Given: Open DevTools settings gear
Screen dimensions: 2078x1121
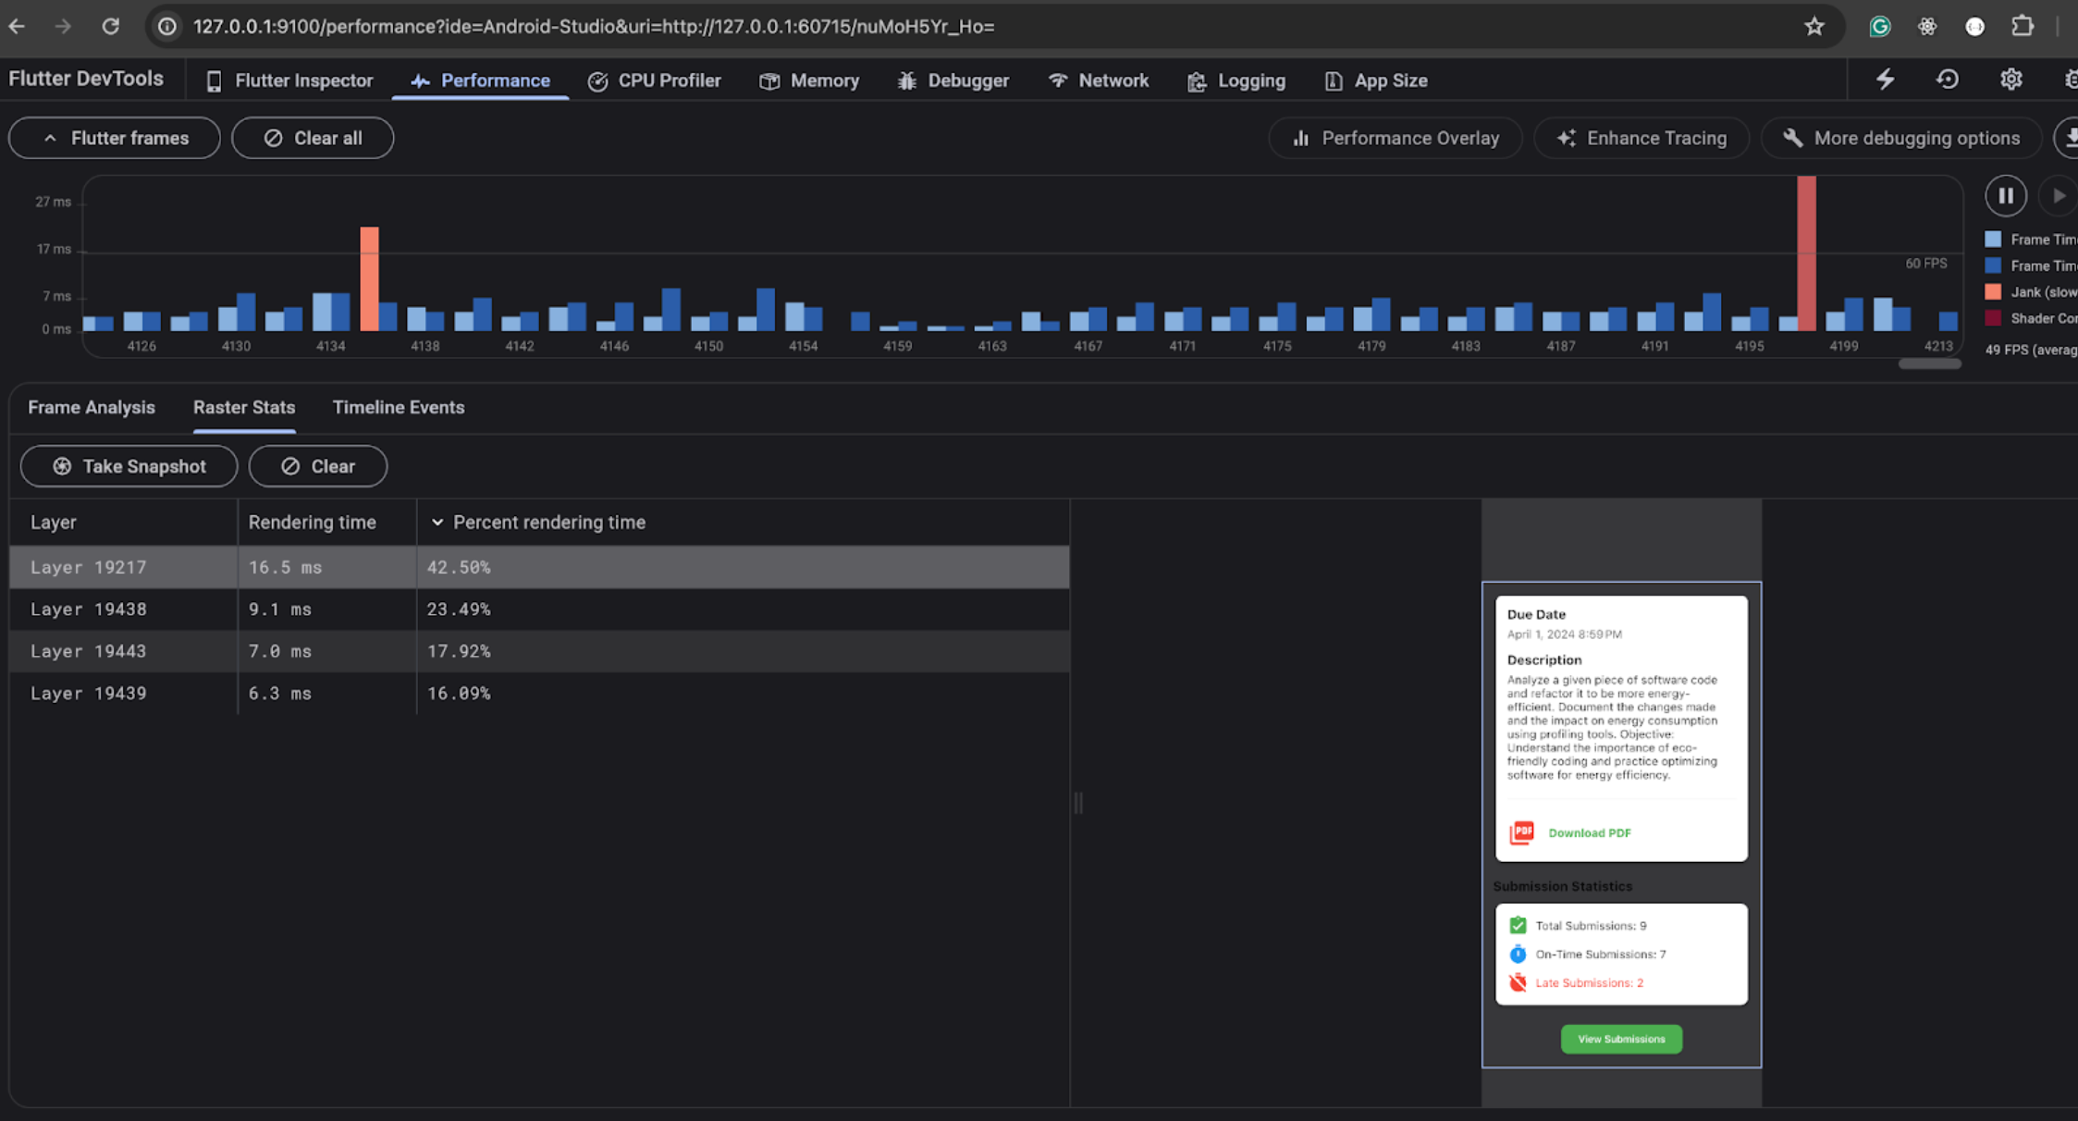Looking at the screenshot, I should click(2011, 80).
